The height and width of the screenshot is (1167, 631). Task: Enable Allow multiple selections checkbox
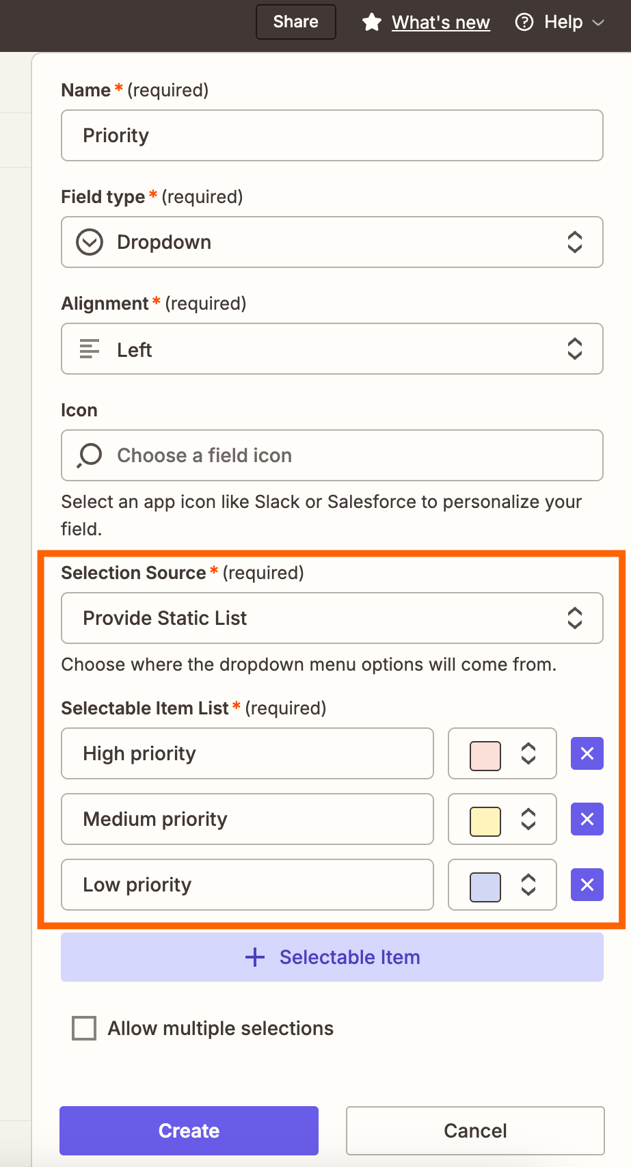pos(84,1028)
